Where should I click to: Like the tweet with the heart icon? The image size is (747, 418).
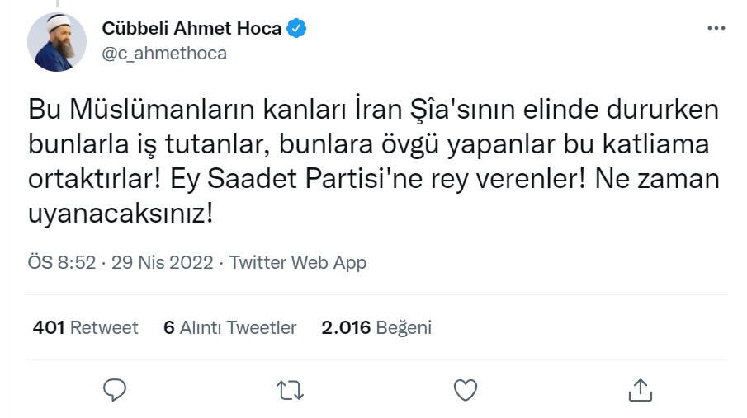point(466,389)
